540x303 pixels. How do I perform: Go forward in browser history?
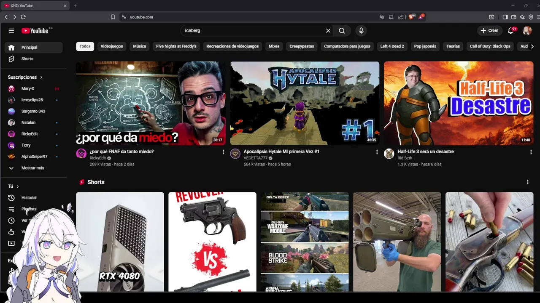(14, 17)
